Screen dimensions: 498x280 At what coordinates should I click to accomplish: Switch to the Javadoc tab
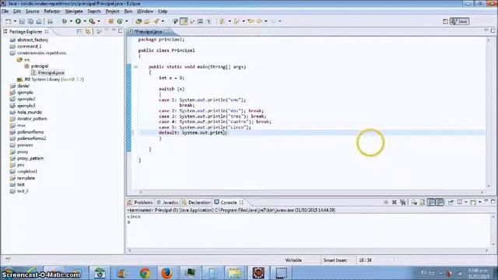click(168, 202)
